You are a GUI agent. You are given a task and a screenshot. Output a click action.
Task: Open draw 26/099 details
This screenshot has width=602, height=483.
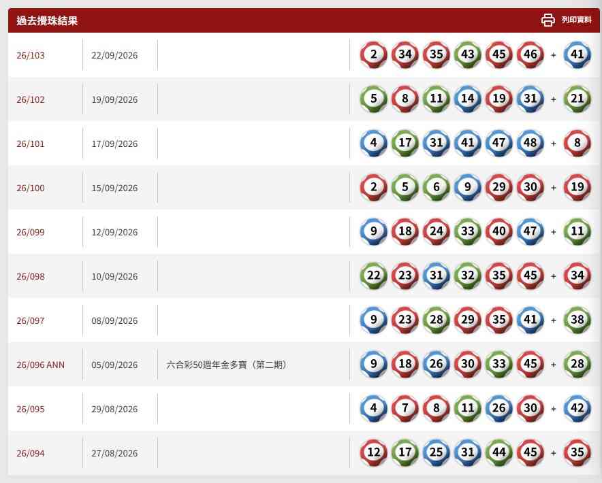pos(31,232)
